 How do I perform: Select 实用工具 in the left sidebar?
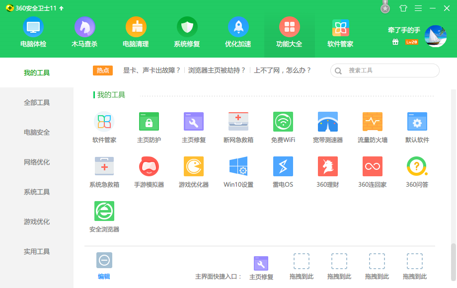[x=37, y=251]
